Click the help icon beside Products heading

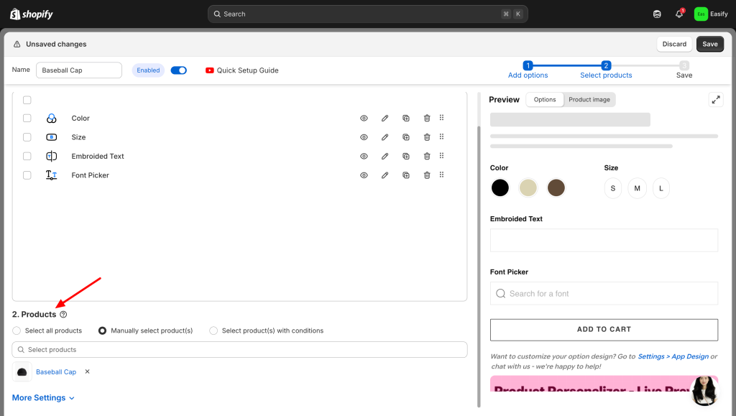[x=63, y=315]
